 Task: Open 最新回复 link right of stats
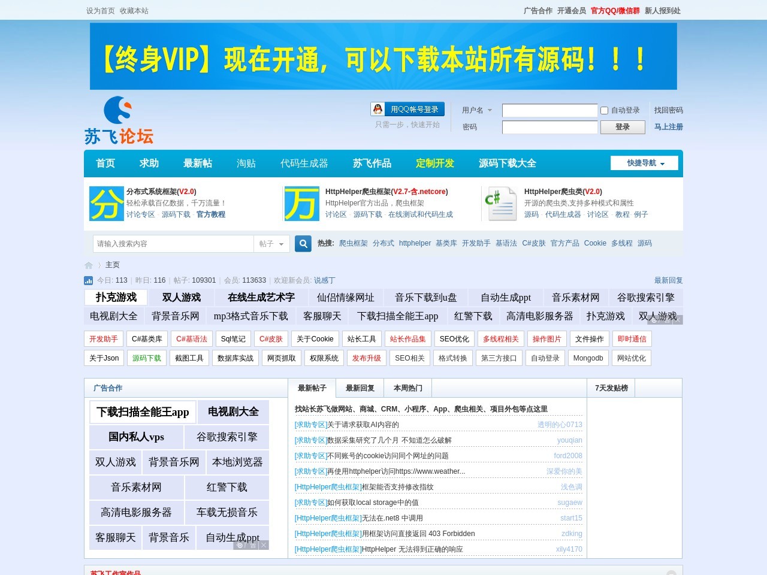[x=669, y=280]
